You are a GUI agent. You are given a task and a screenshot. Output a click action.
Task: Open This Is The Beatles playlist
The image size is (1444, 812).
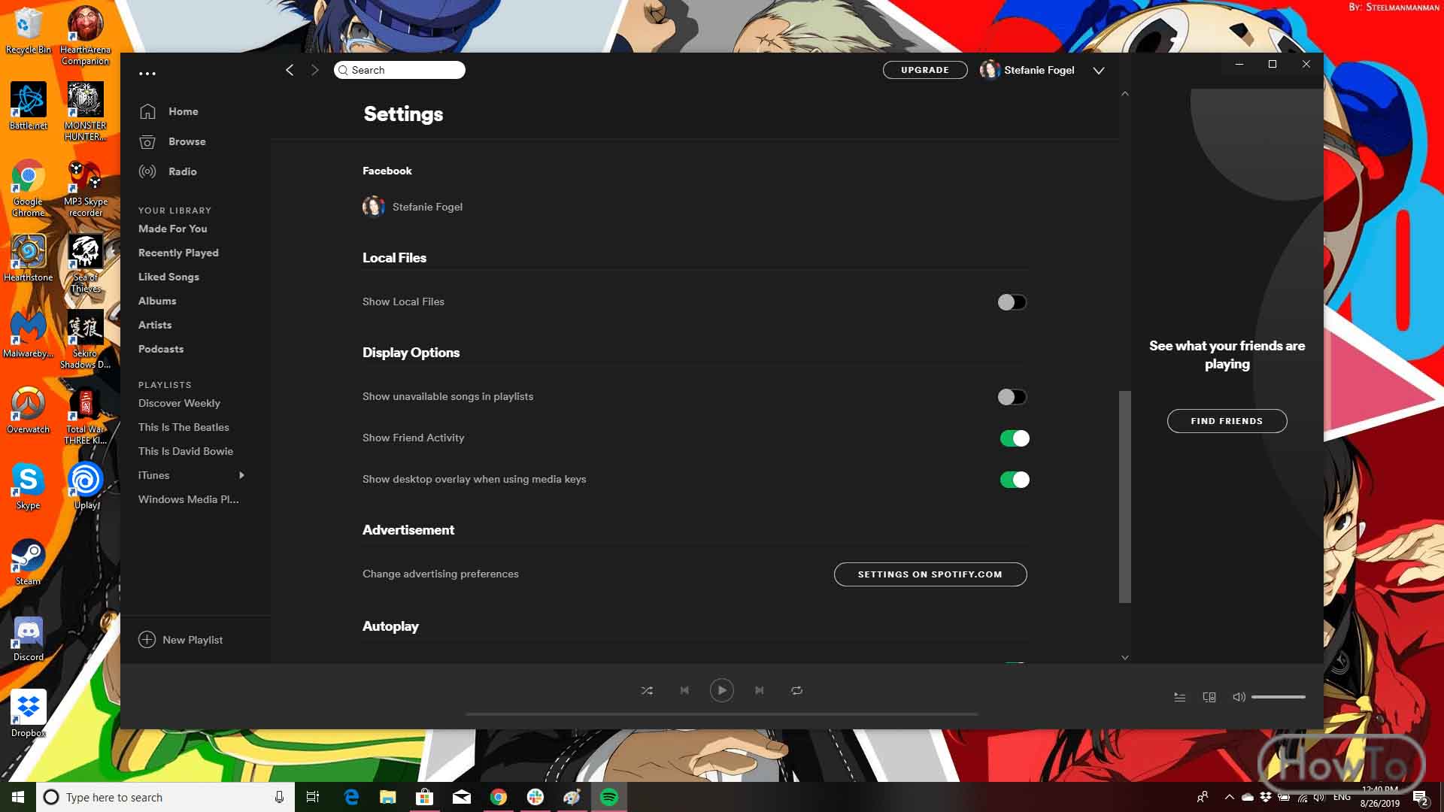click(x=184, y=427)
